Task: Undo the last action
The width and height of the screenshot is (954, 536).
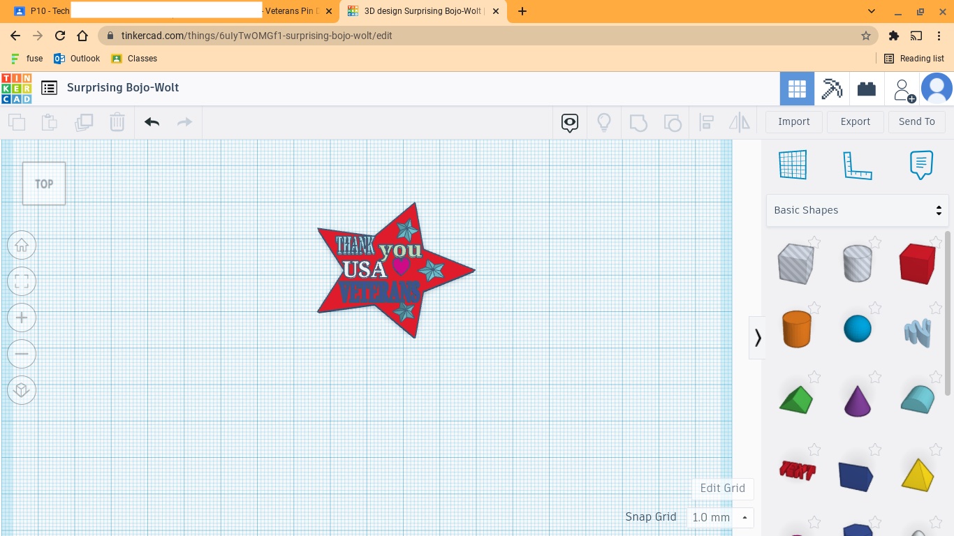Action: [152, 122]
